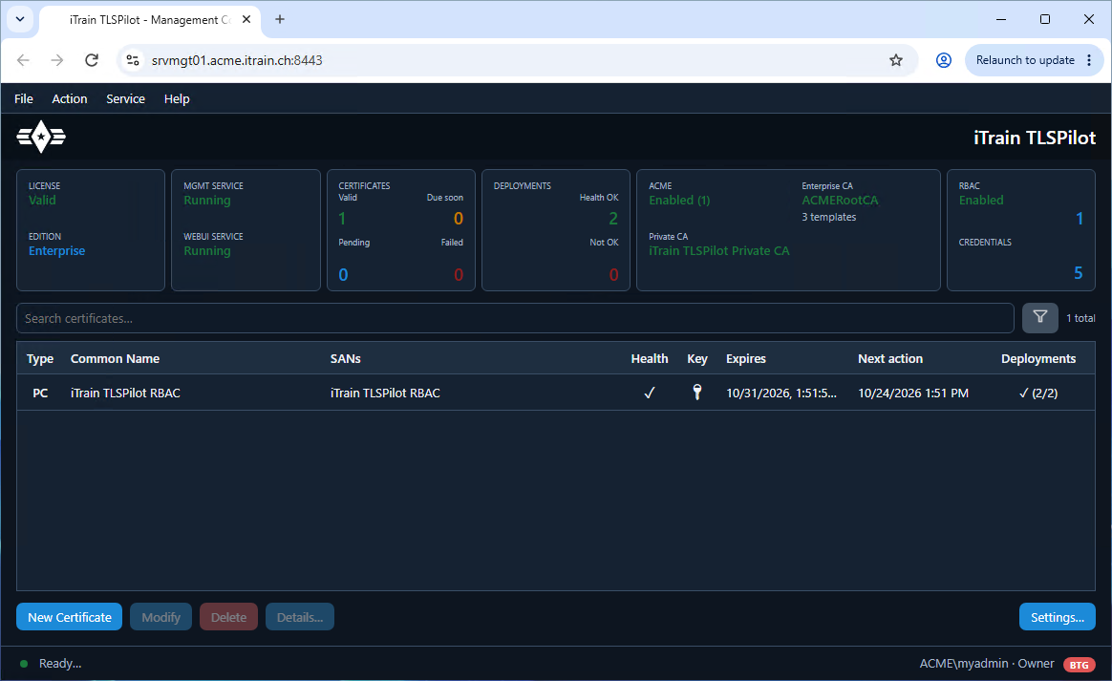Click the browser address bar URL

pos(237,60)
